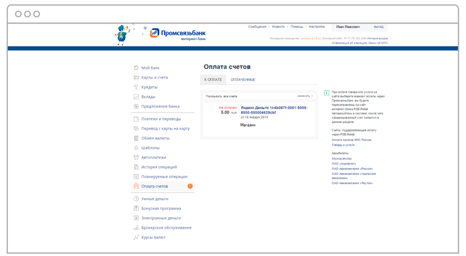The height and width of the screenshot is (256, 466).
Task: Open Курсы валют menu item
Action: (153, 237)
